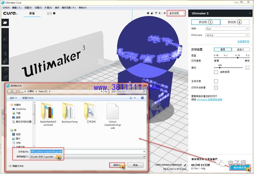Click the front view cube icon
Screen dimensions: 254x174
152,13
